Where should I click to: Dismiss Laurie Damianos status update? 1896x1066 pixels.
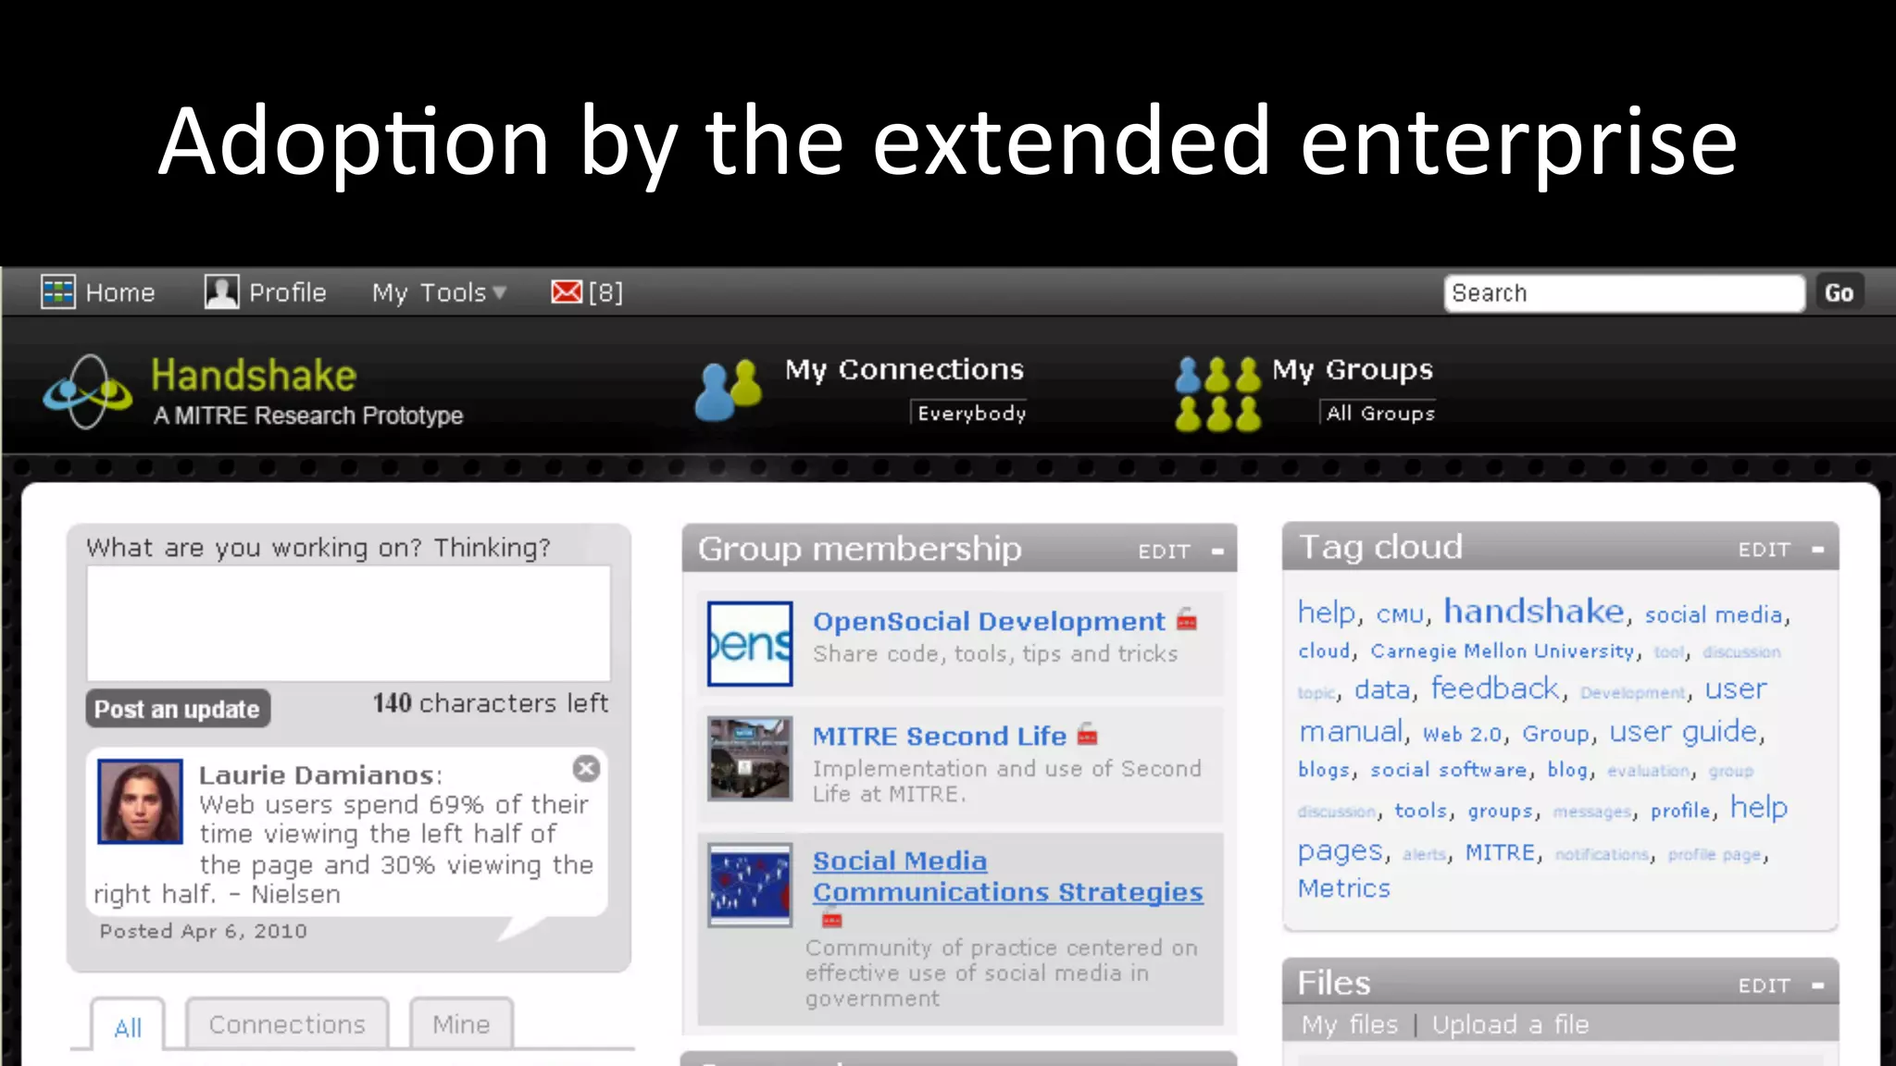[x=586, y=769]
